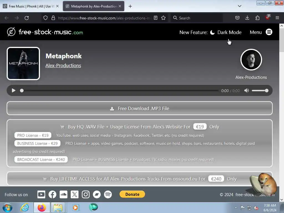This screenshot has height=213, width=284.
Task: Mute the audio player speaker icon
Action: 247,90
